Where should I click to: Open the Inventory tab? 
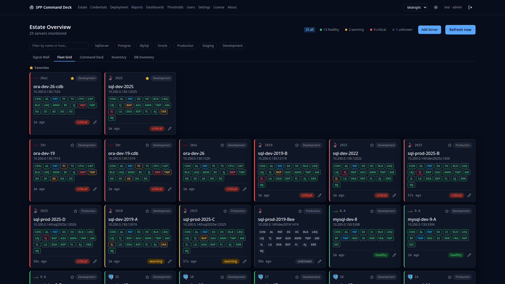pos(119,57)
